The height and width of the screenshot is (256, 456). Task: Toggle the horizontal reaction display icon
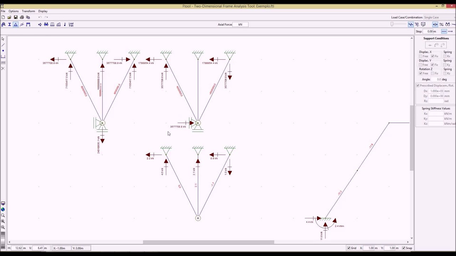coord(435,24)
